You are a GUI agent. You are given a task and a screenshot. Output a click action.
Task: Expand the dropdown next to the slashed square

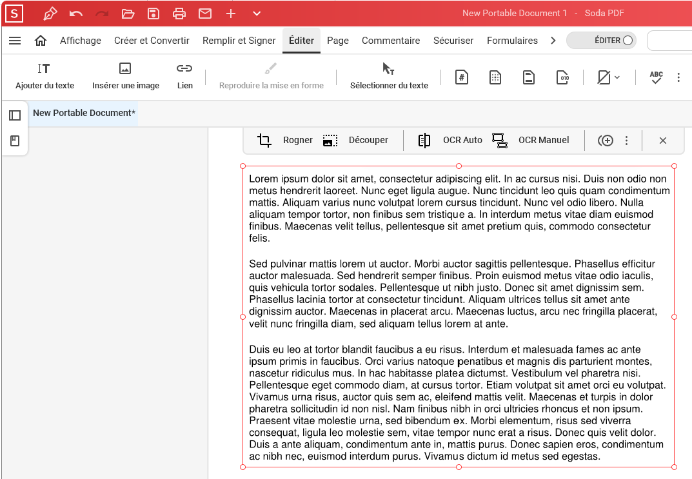pos(617,77)
